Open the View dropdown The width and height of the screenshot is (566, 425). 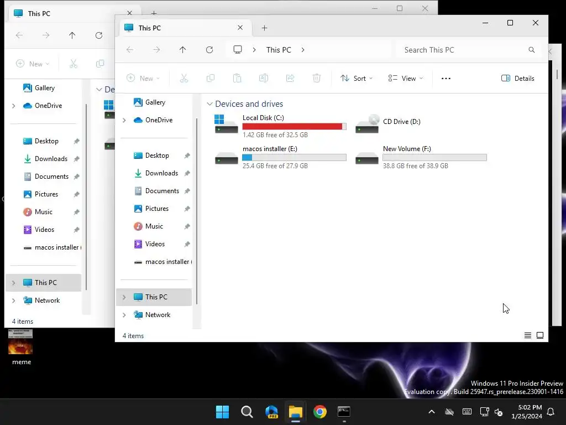(405, 79)
